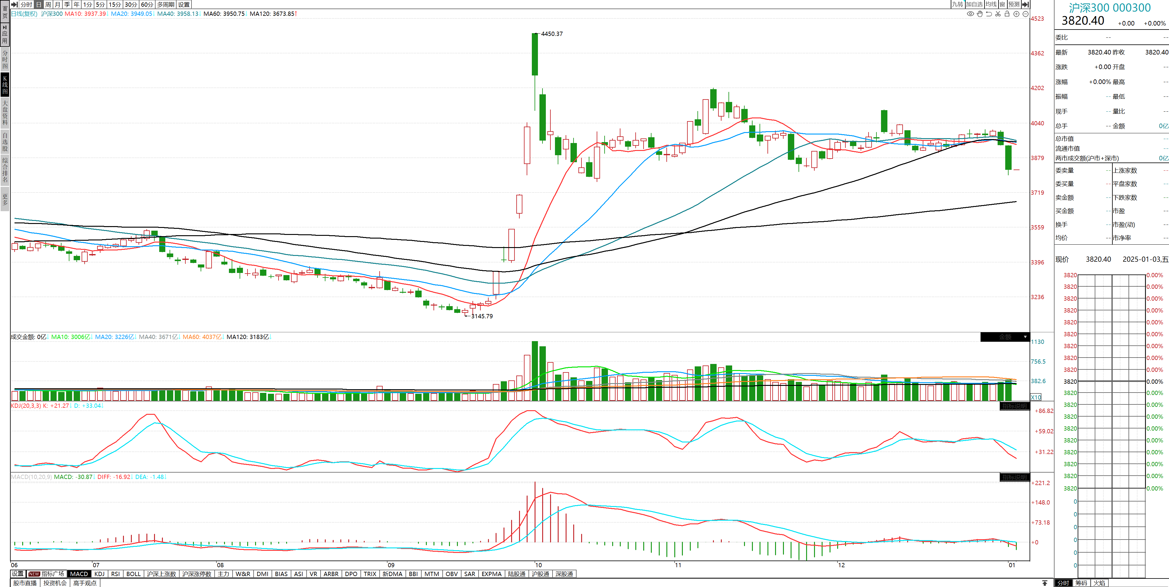Viewport: 1169px width, 587px height.
Task: Switch to 1分 minute chart
Action: tap(88, 5)
